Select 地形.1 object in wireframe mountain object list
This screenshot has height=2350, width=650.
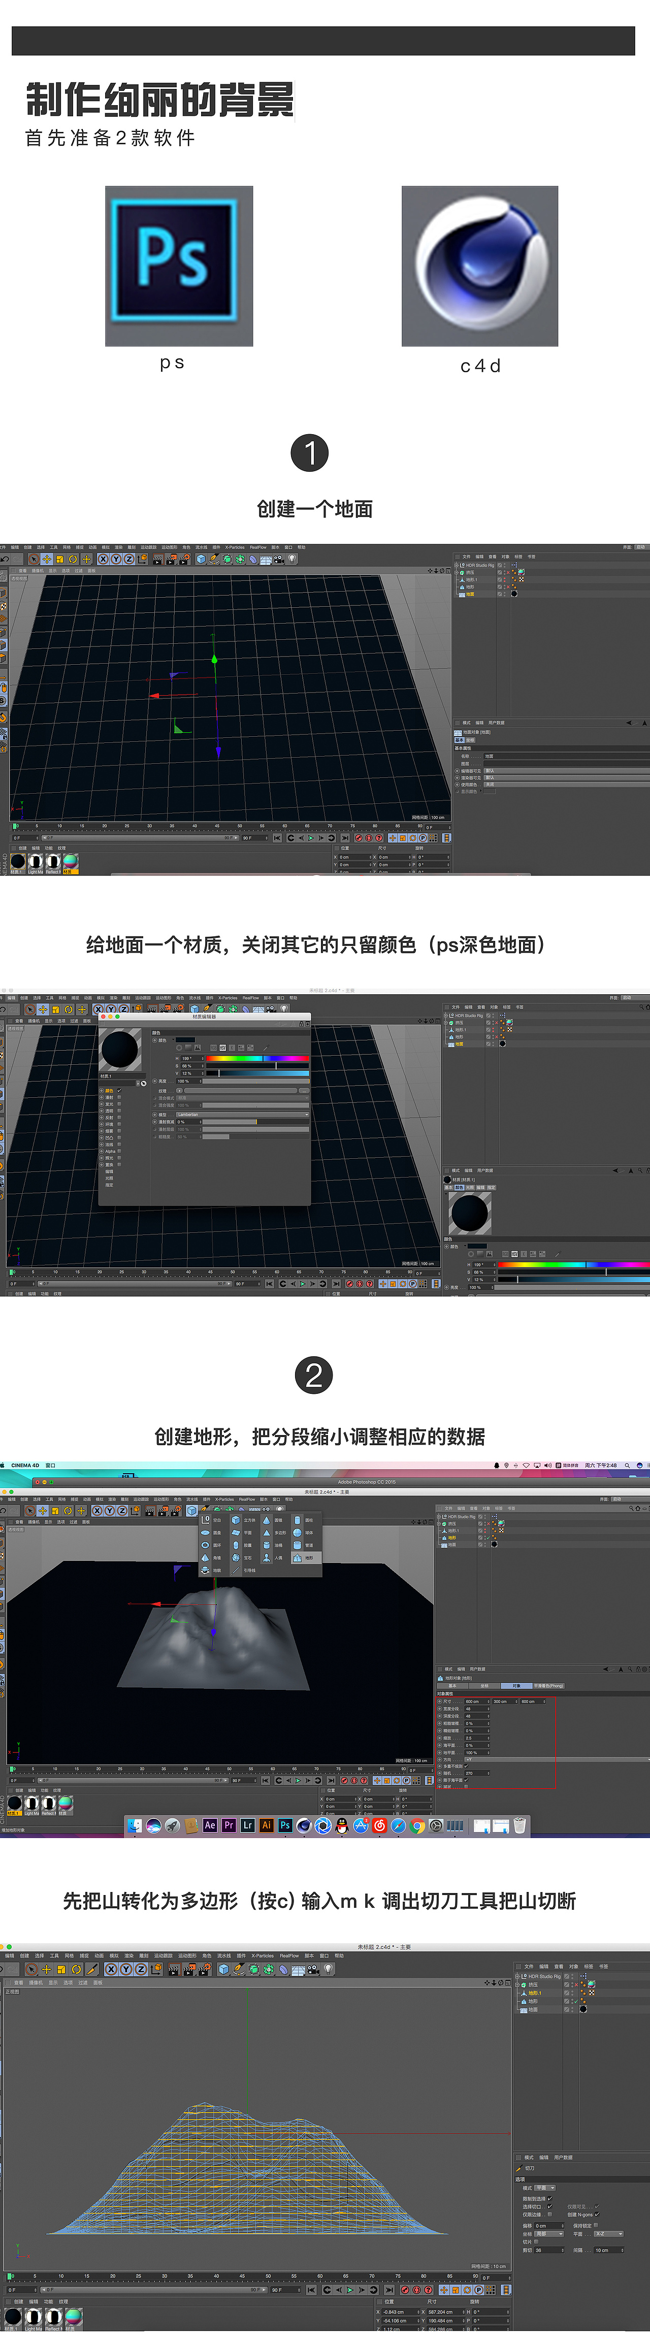535,1994
